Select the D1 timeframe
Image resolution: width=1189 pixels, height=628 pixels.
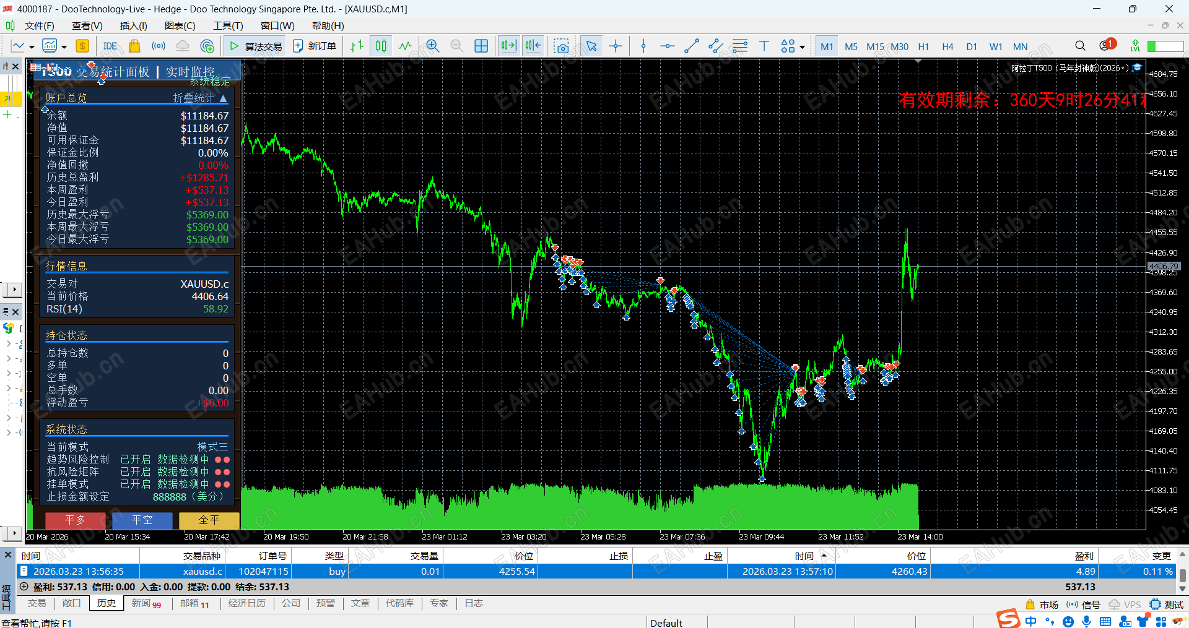(x=972, y=46)
